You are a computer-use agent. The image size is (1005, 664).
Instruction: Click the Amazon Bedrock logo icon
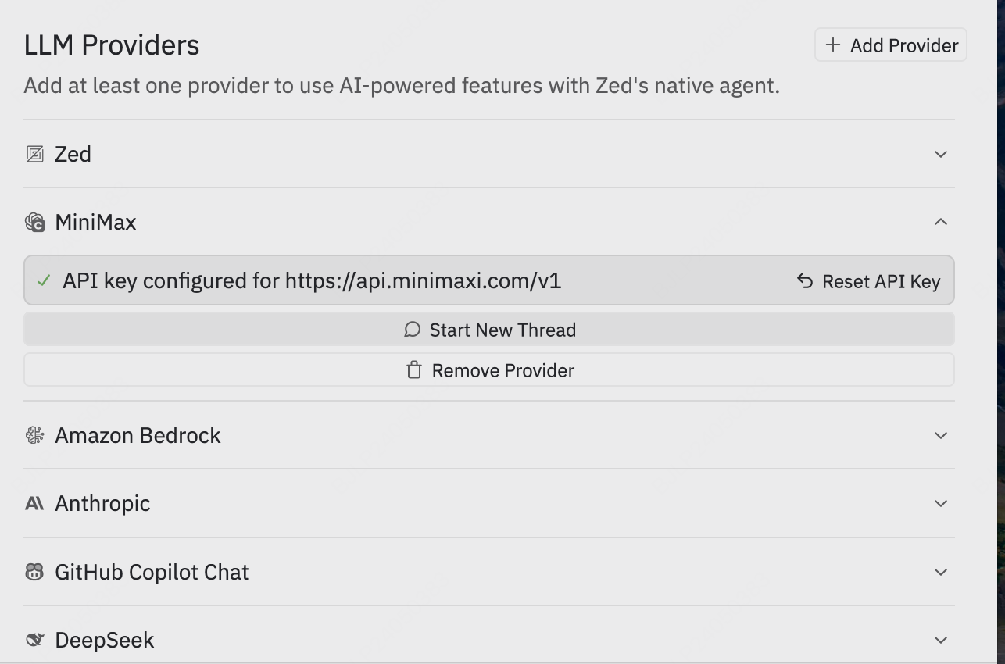point(34,435)
